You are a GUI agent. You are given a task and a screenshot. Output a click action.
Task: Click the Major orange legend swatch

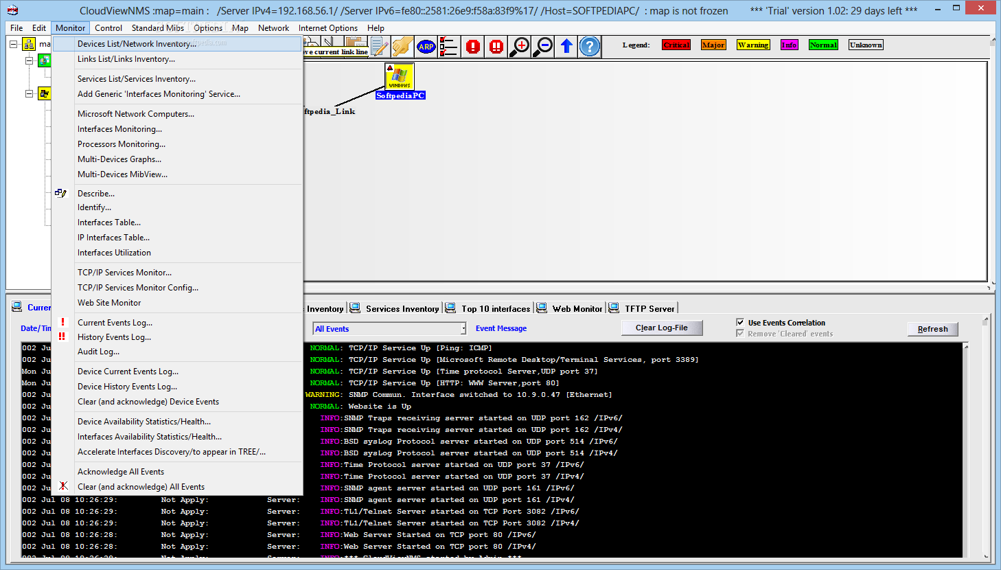713,45
